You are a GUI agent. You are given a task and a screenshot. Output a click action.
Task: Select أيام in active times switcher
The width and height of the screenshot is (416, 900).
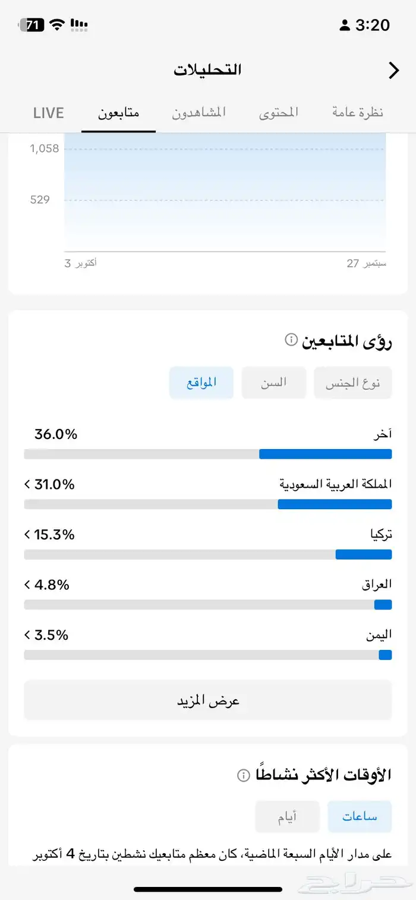click(x=287, y=816)
